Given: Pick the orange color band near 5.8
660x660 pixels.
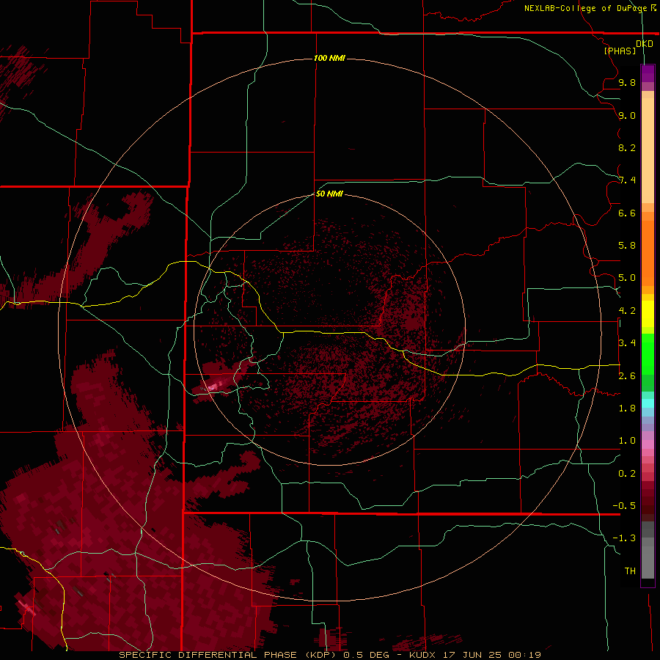Looking at the screenshot, I should (648, 252).
